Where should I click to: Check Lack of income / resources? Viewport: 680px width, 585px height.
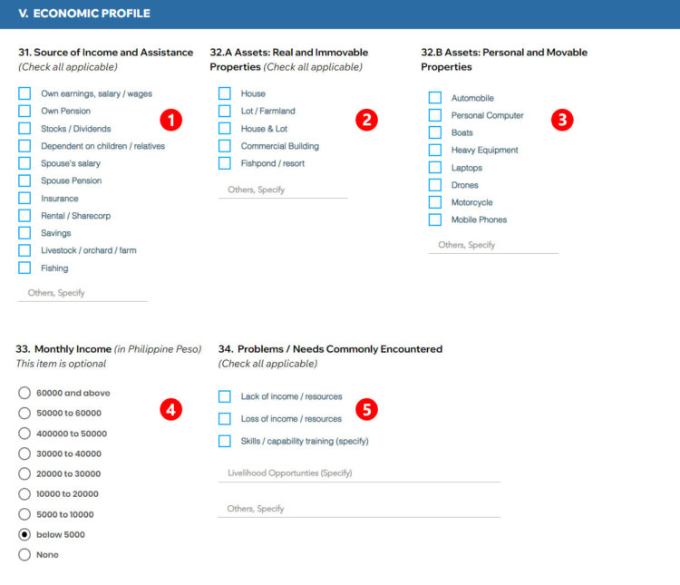point(225,397)
